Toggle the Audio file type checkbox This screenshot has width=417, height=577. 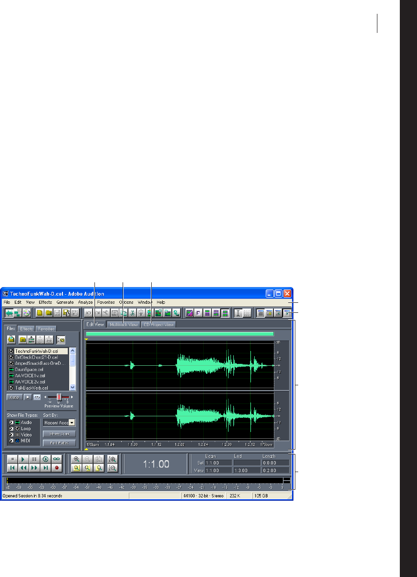(10, 422)
